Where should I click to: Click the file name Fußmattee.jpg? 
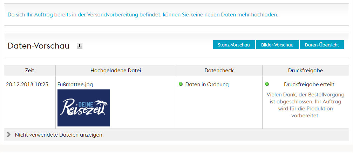[75, 85]
